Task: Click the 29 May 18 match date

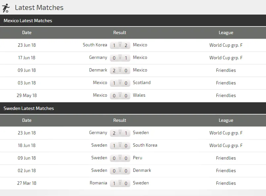Action: [x=27, y=95]
